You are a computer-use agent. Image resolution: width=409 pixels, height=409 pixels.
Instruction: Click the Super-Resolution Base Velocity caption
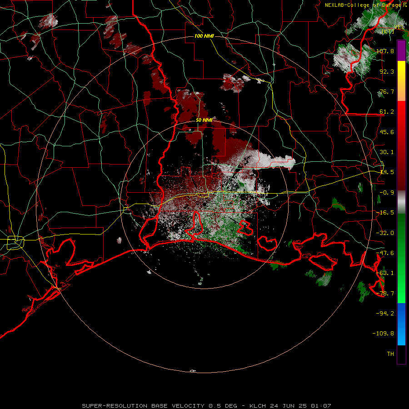[207, 406]
